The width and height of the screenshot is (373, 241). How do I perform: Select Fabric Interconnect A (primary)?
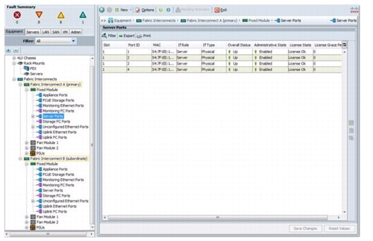(52, 85)
